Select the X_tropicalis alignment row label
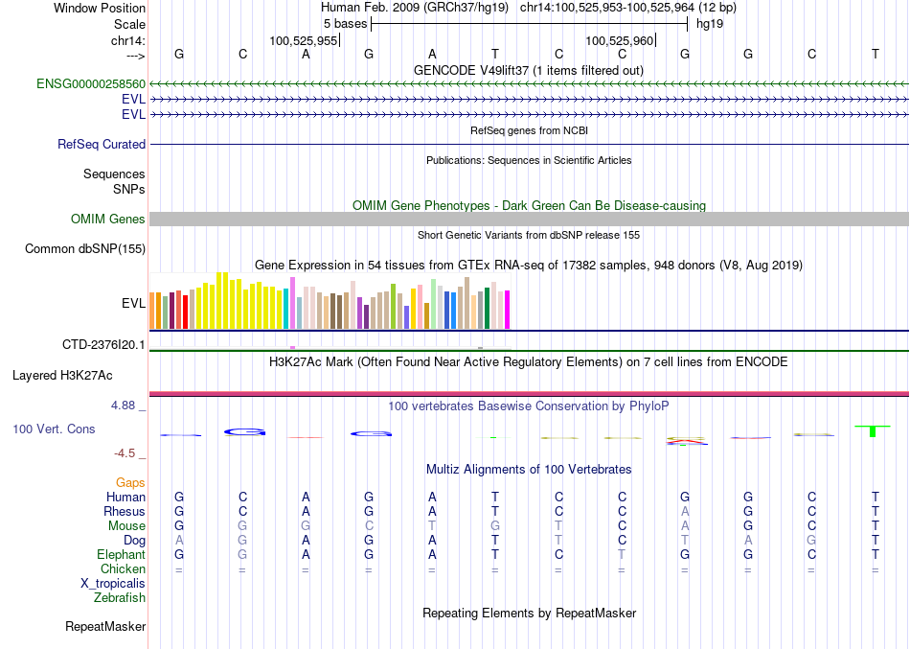Image resolution: width=910 pixels, height=649 pixels. 113,584
